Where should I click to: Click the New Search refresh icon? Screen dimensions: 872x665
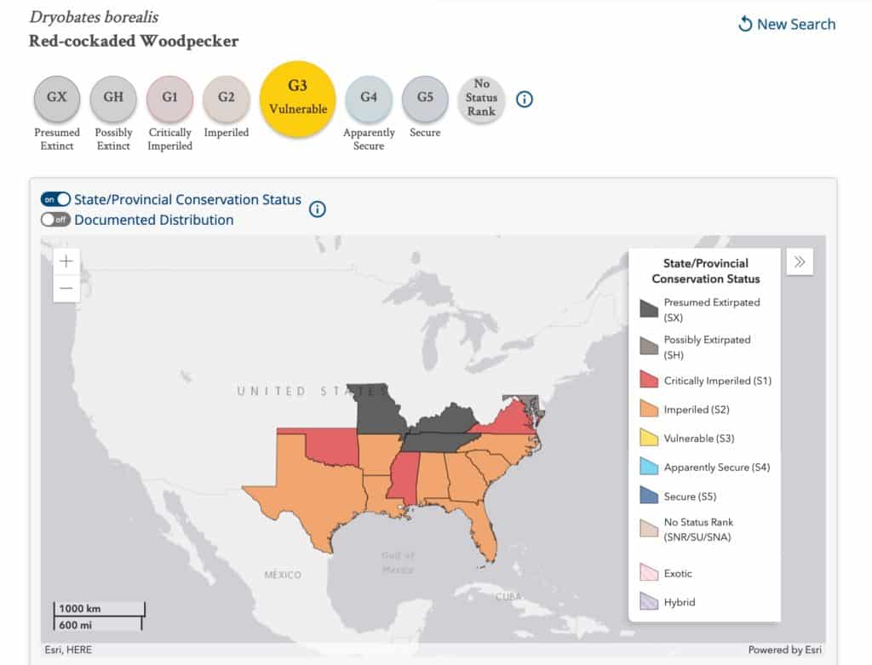[x=745, y=24]
